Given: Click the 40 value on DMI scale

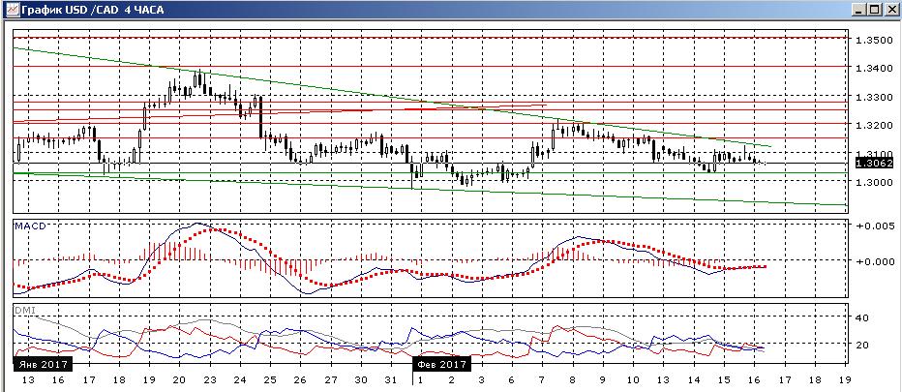Looking at the screenshot, I should 861,317.
